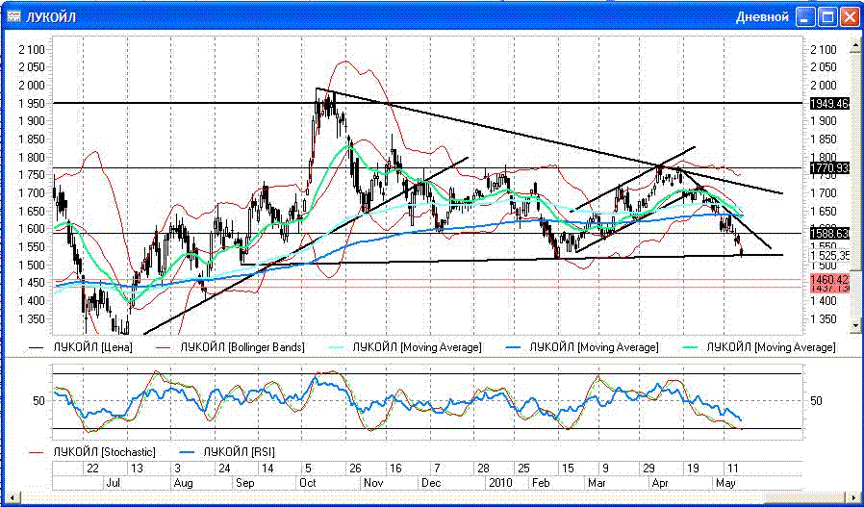This screenshot has height=507, width=864.
Task: Click the date label 11 above May
Action: (733, 469)
